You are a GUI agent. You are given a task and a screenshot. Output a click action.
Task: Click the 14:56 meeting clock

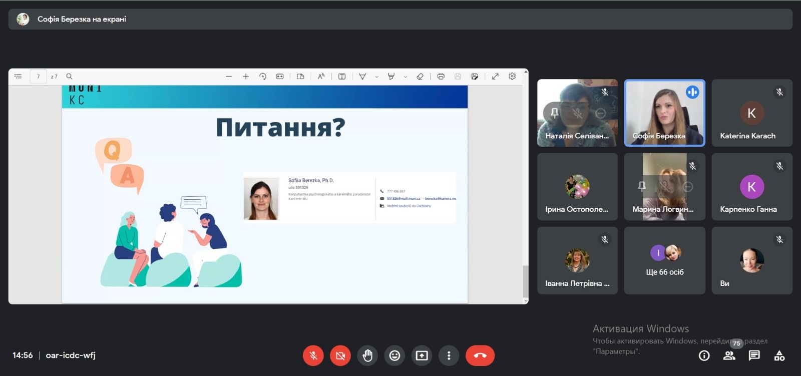23,355
